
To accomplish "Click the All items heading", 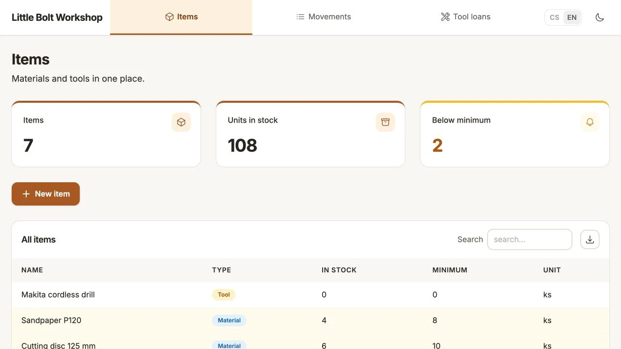I will pos(38,239).
